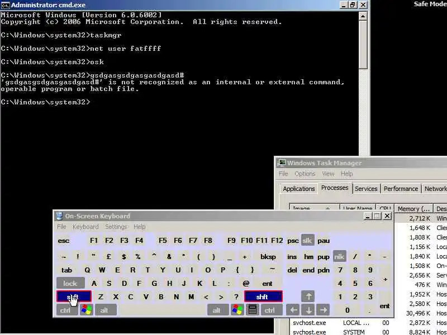
Task: Click the cmd.exe vertical scrollbar thumb
Action: (x=363, y=45)
